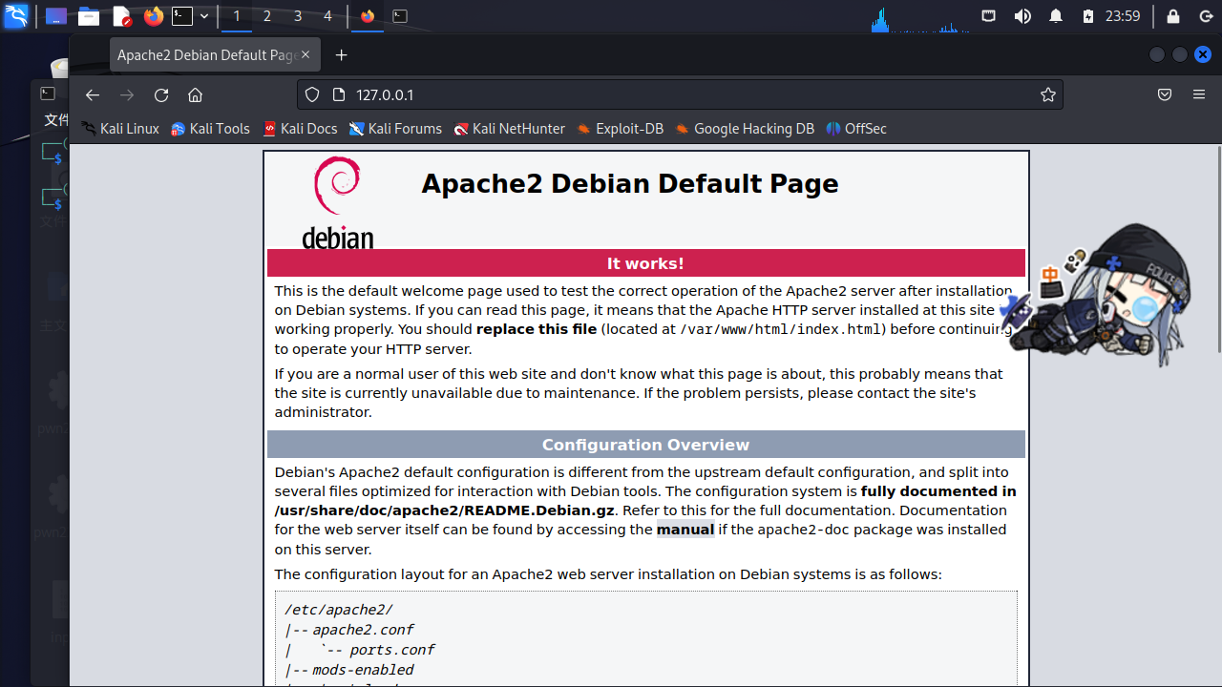The height and width of the screenshot is (687, 1222).
Task: Reload the current page
Action: (x=161, y=94)
